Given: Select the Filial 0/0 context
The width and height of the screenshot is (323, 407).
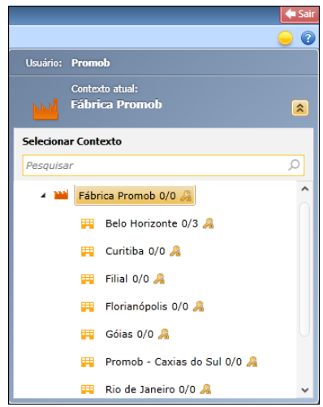Looking at the screenshot, I should [x=127, y=279].
